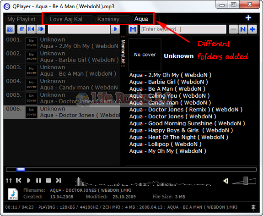Select playlist item 0003 Be A Man

coord(62,71)
